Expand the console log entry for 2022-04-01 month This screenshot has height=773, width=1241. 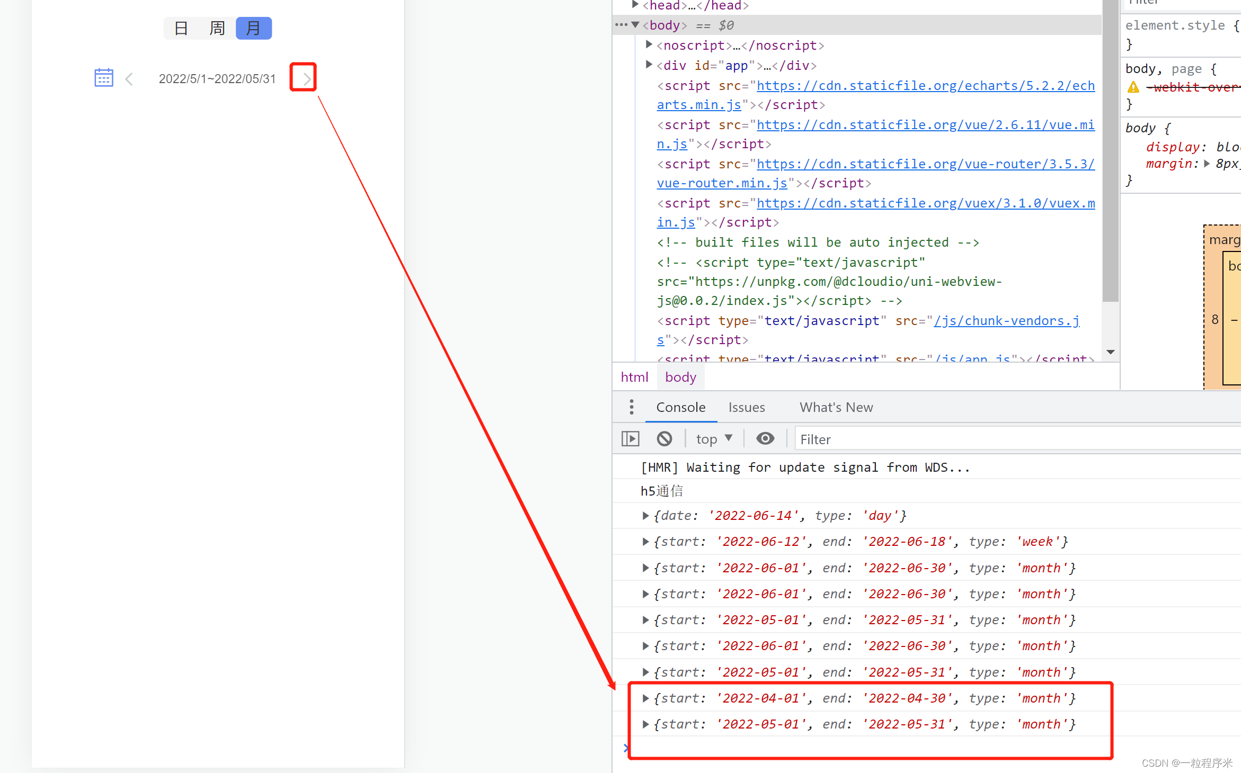[646, 697]
